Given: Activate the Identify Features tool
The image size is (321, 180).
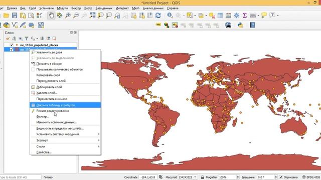Looking at the screenshot, I should [x=170, y=15].
